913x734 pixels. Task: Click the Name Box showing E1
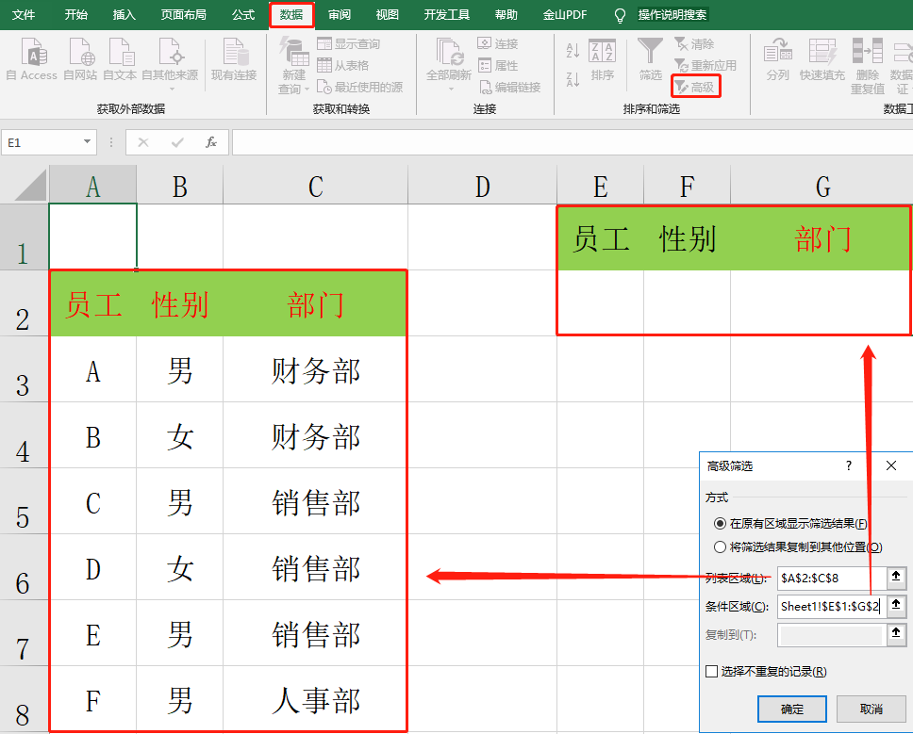click(41, 142)
